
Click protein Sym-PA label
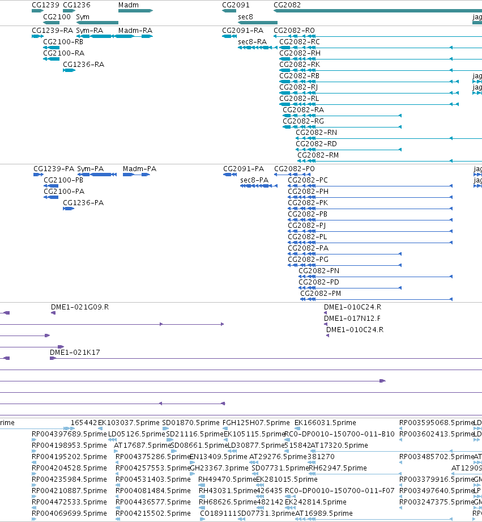(91, 169)
